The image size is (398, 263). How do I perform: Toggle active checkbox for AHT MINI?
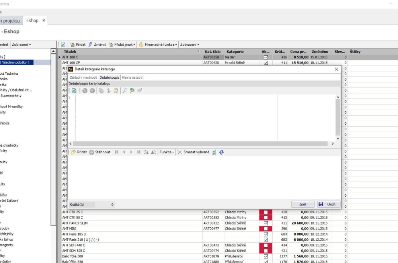266,229
